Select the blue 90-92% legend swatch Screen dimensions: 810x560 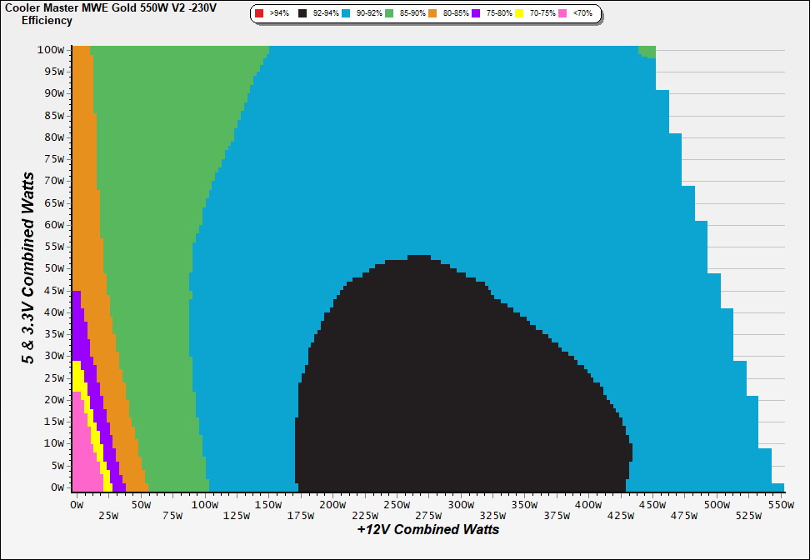pos(346,14)
